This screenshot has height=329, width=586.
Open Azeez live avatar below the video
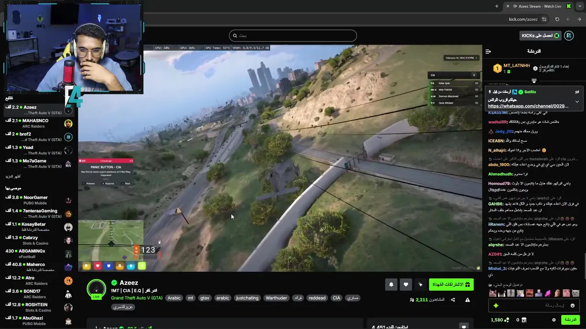pos(96,290)
